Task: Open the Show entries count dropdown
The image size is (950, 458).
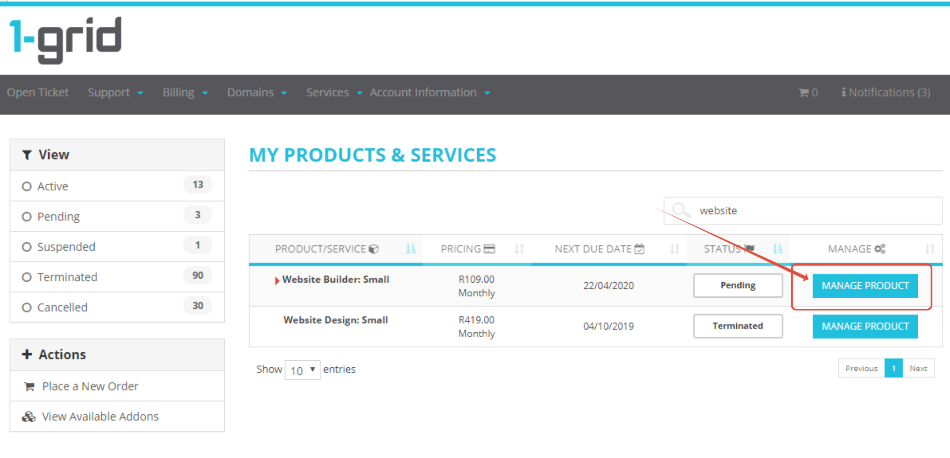Action: 302,370
